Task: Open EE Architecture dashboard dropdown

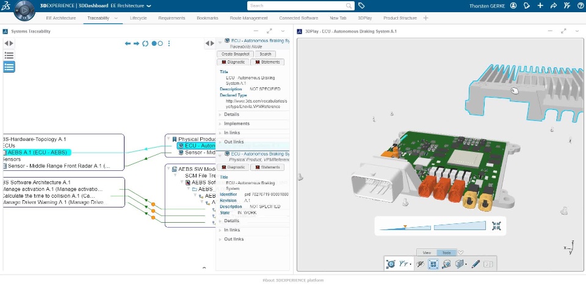Action: click(149, 5)
